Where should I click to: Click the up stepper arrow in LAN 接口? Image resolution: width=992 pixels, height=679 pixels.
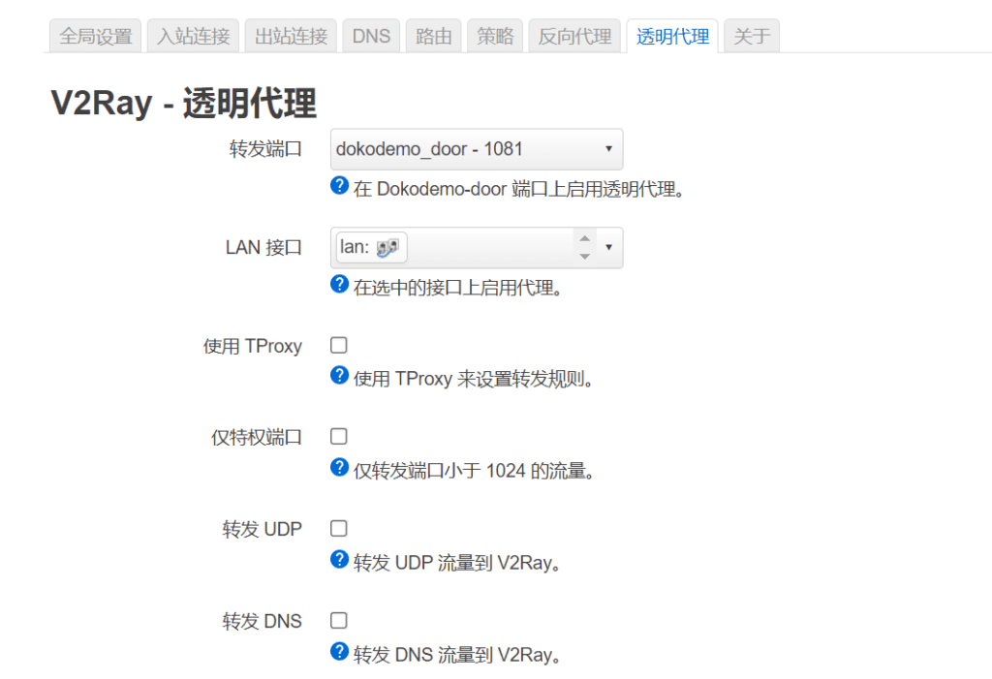(585, 240)
